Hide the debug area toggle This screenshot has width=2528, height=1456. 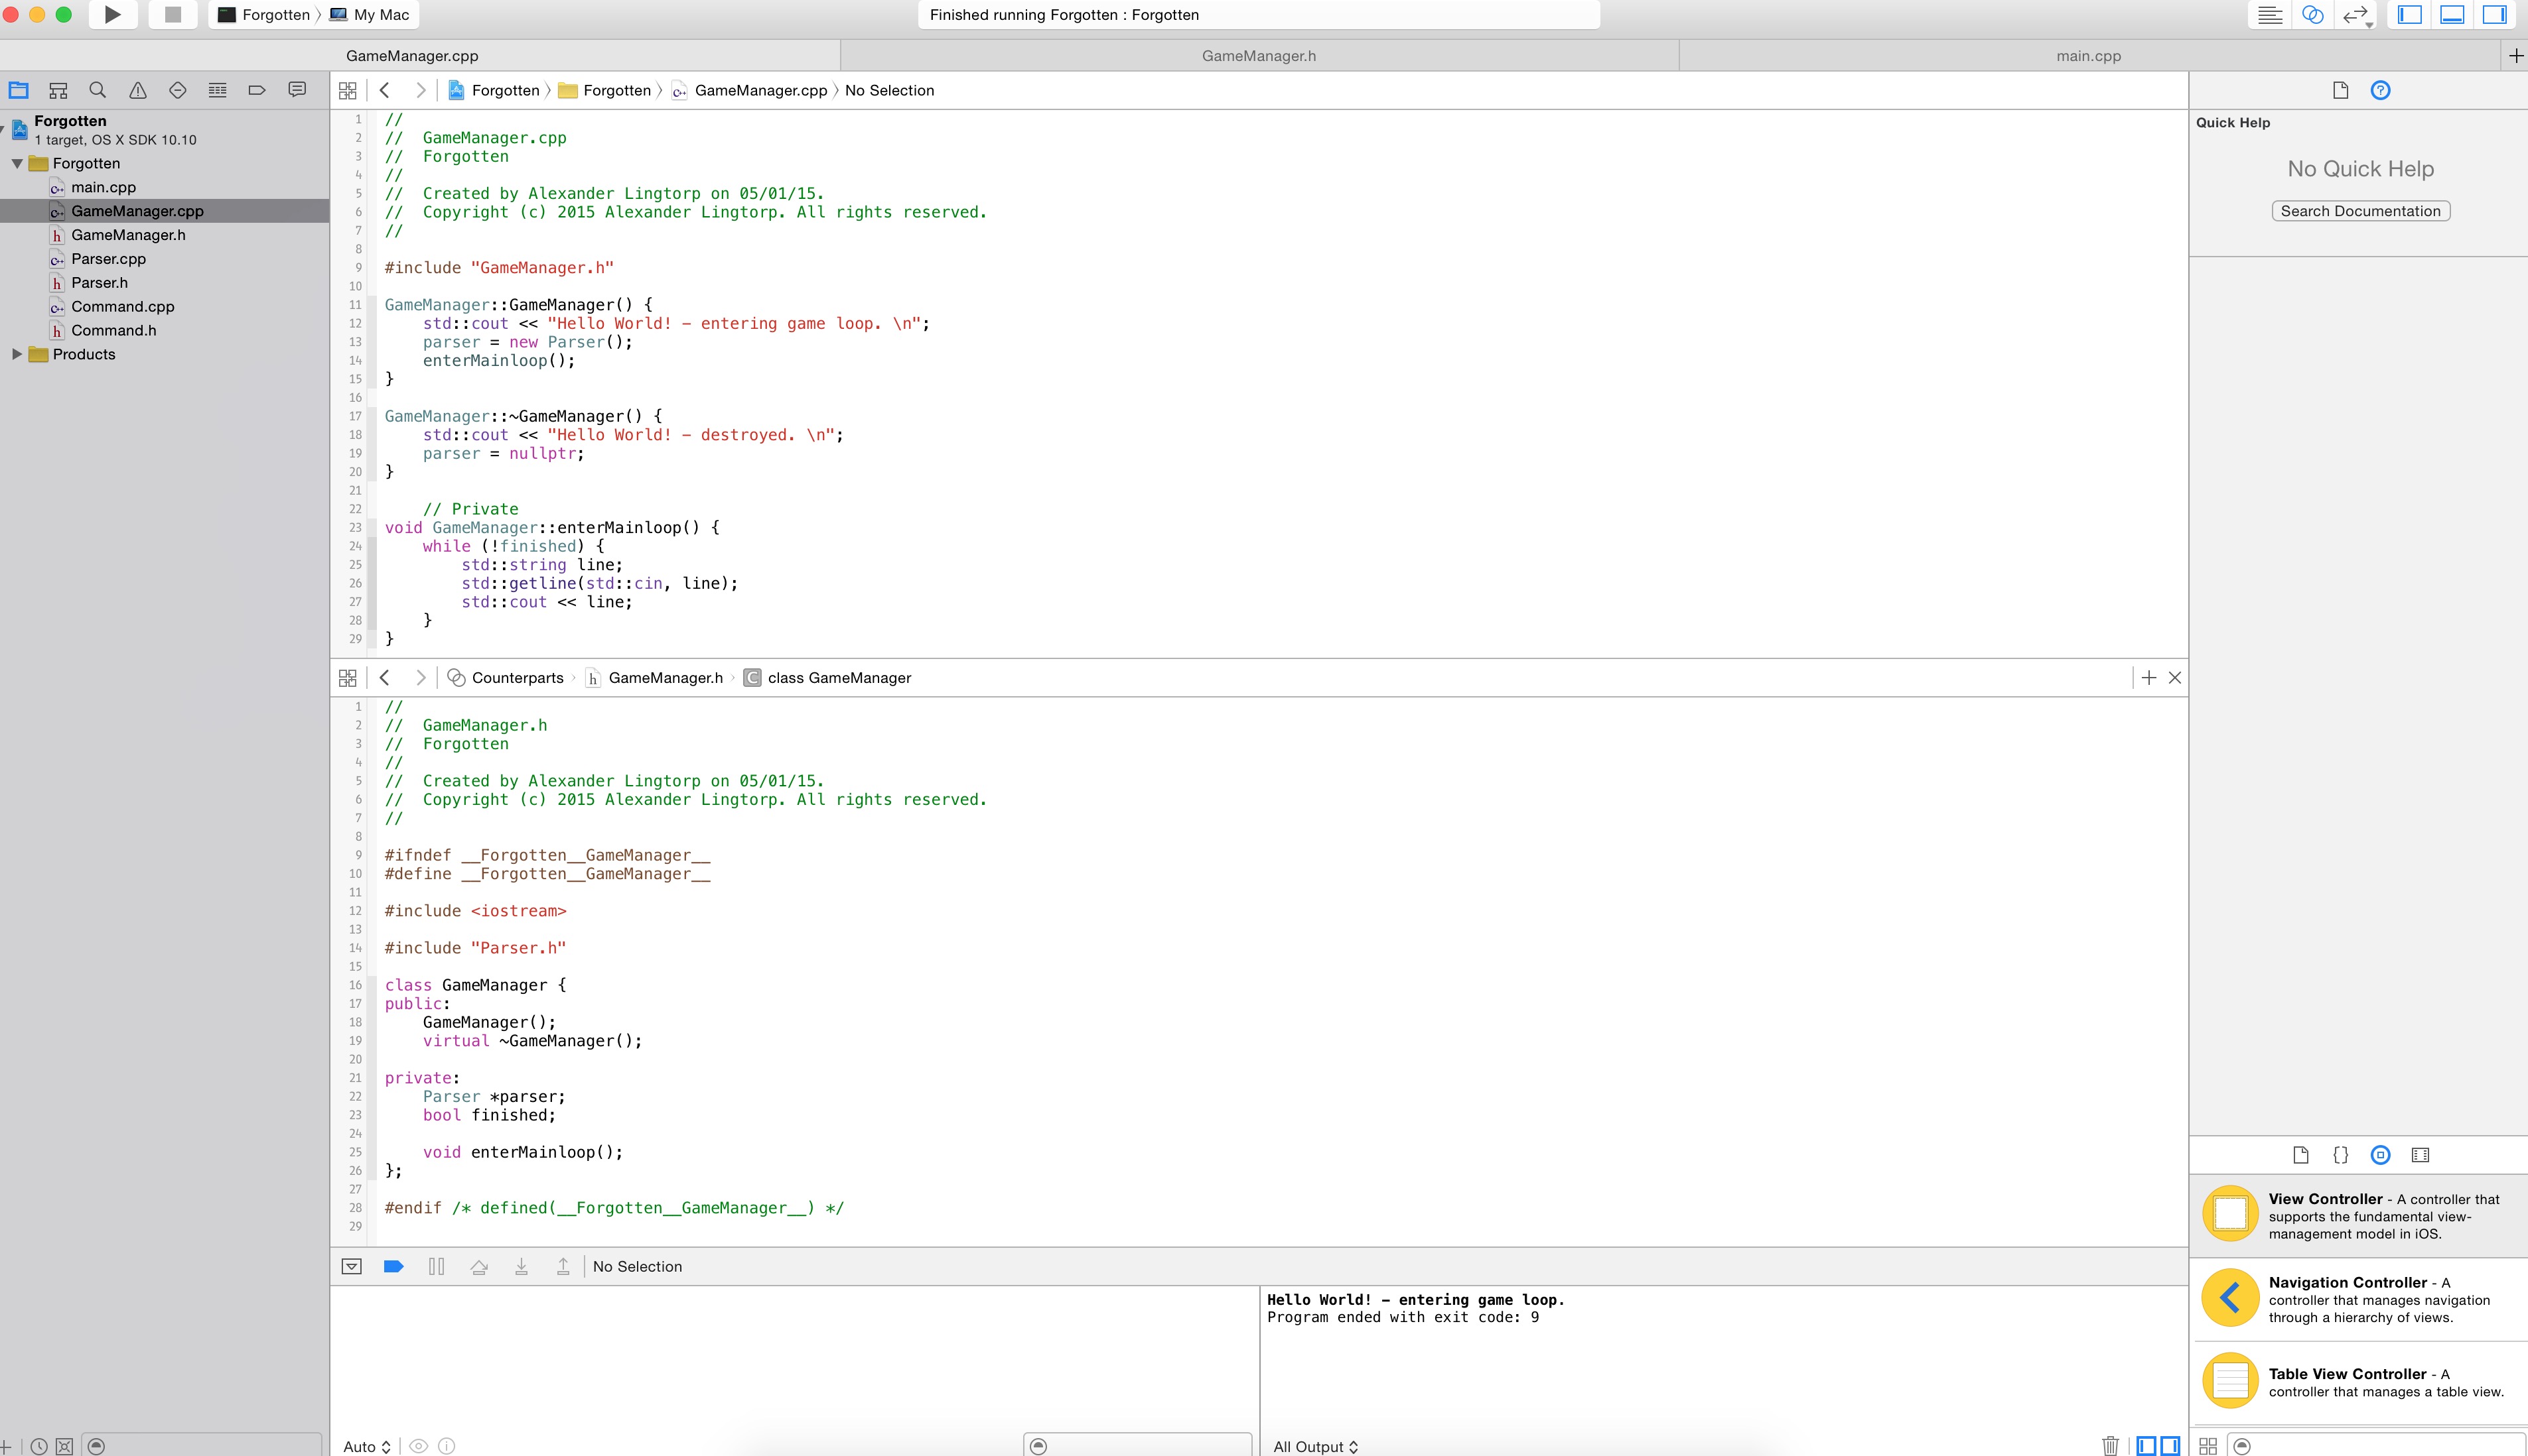[2452, 14]
